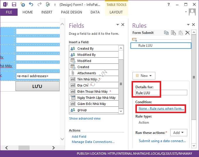Click the Show advanced view link
199x157 pixels.
click(x=85, y=118)
